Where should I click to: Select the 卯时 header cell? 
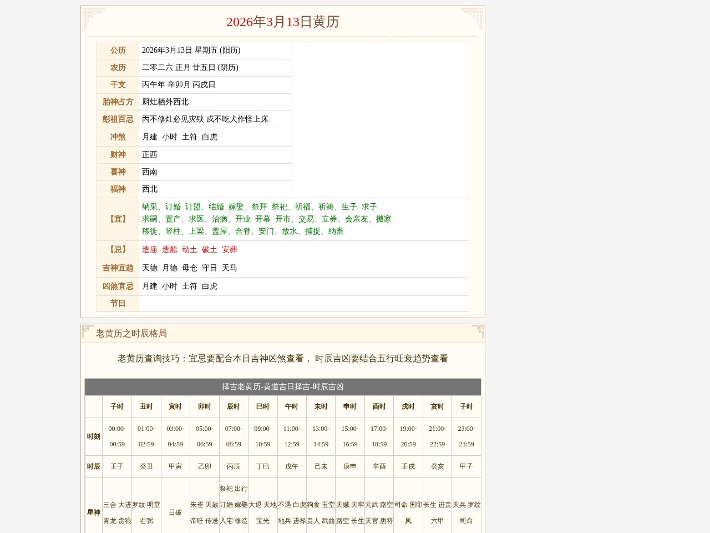tap(204, 406)
